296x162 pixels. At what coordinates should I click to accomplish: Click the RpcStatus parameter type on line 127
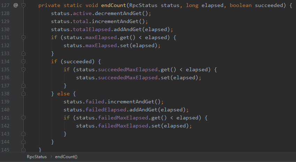tap(143, 5)
